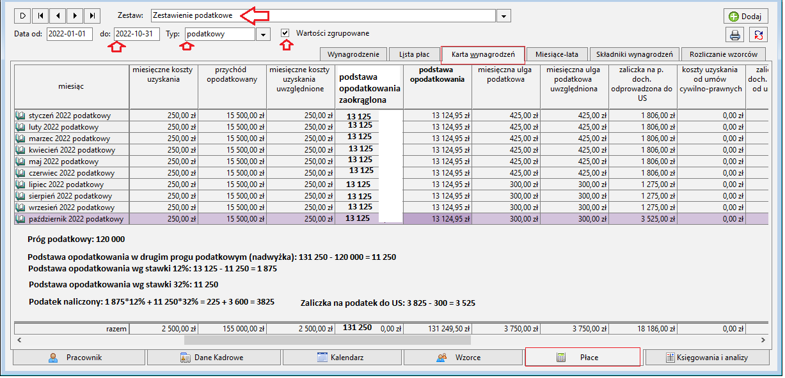
Task: Click the 'miesięczne koszty uzyskania' column header
Action: tap(164, 86)
